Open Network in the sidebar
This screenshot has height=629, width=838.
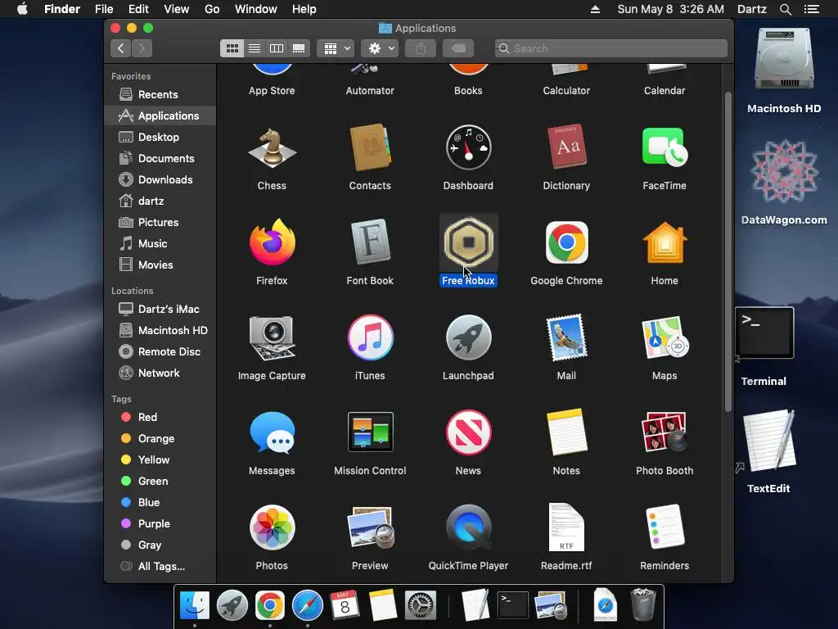pos(160,373)
